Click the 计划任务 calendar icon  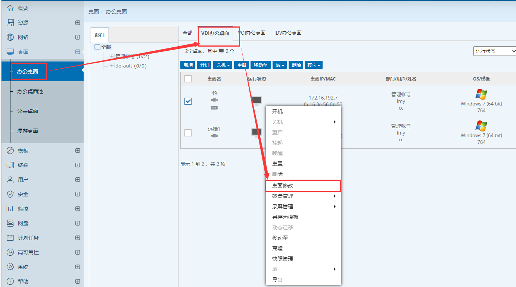[x=10, y=238]
